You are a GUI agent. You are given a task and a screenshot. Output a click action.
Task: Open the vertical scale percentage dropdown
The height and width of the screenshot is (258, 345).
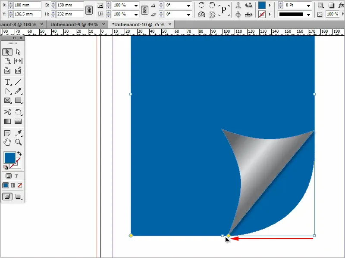136,15
